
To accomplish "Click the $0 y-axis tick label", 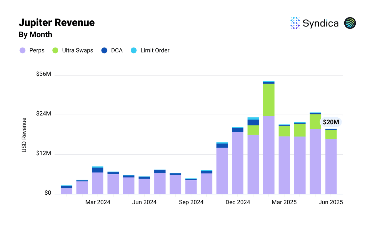I will [x=48, y=193].
